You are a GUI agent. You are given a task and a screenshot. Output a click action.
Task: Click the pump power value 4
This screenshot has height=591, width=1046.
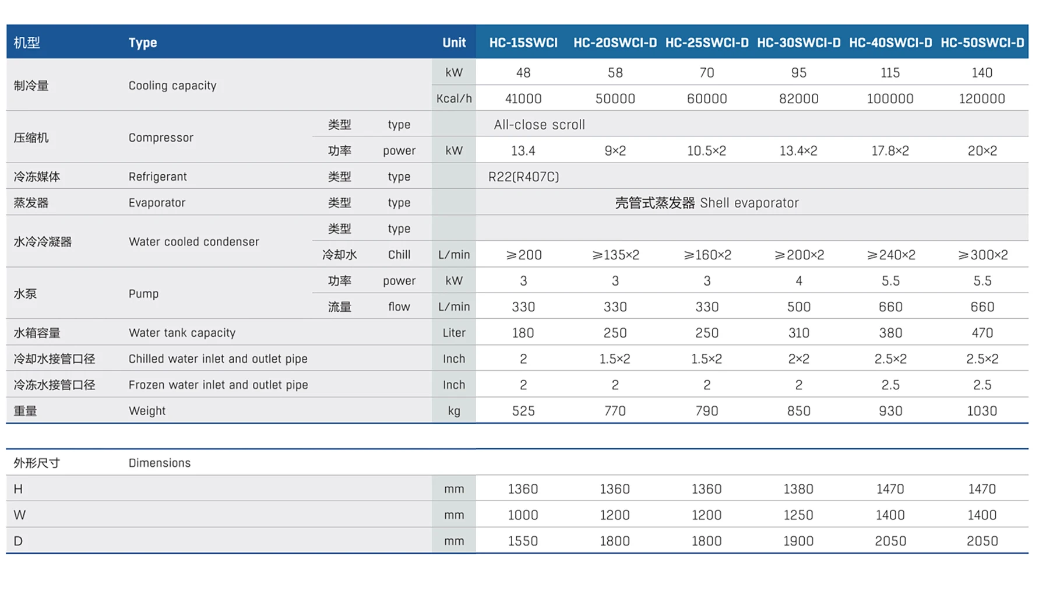(x=799, y=281)
